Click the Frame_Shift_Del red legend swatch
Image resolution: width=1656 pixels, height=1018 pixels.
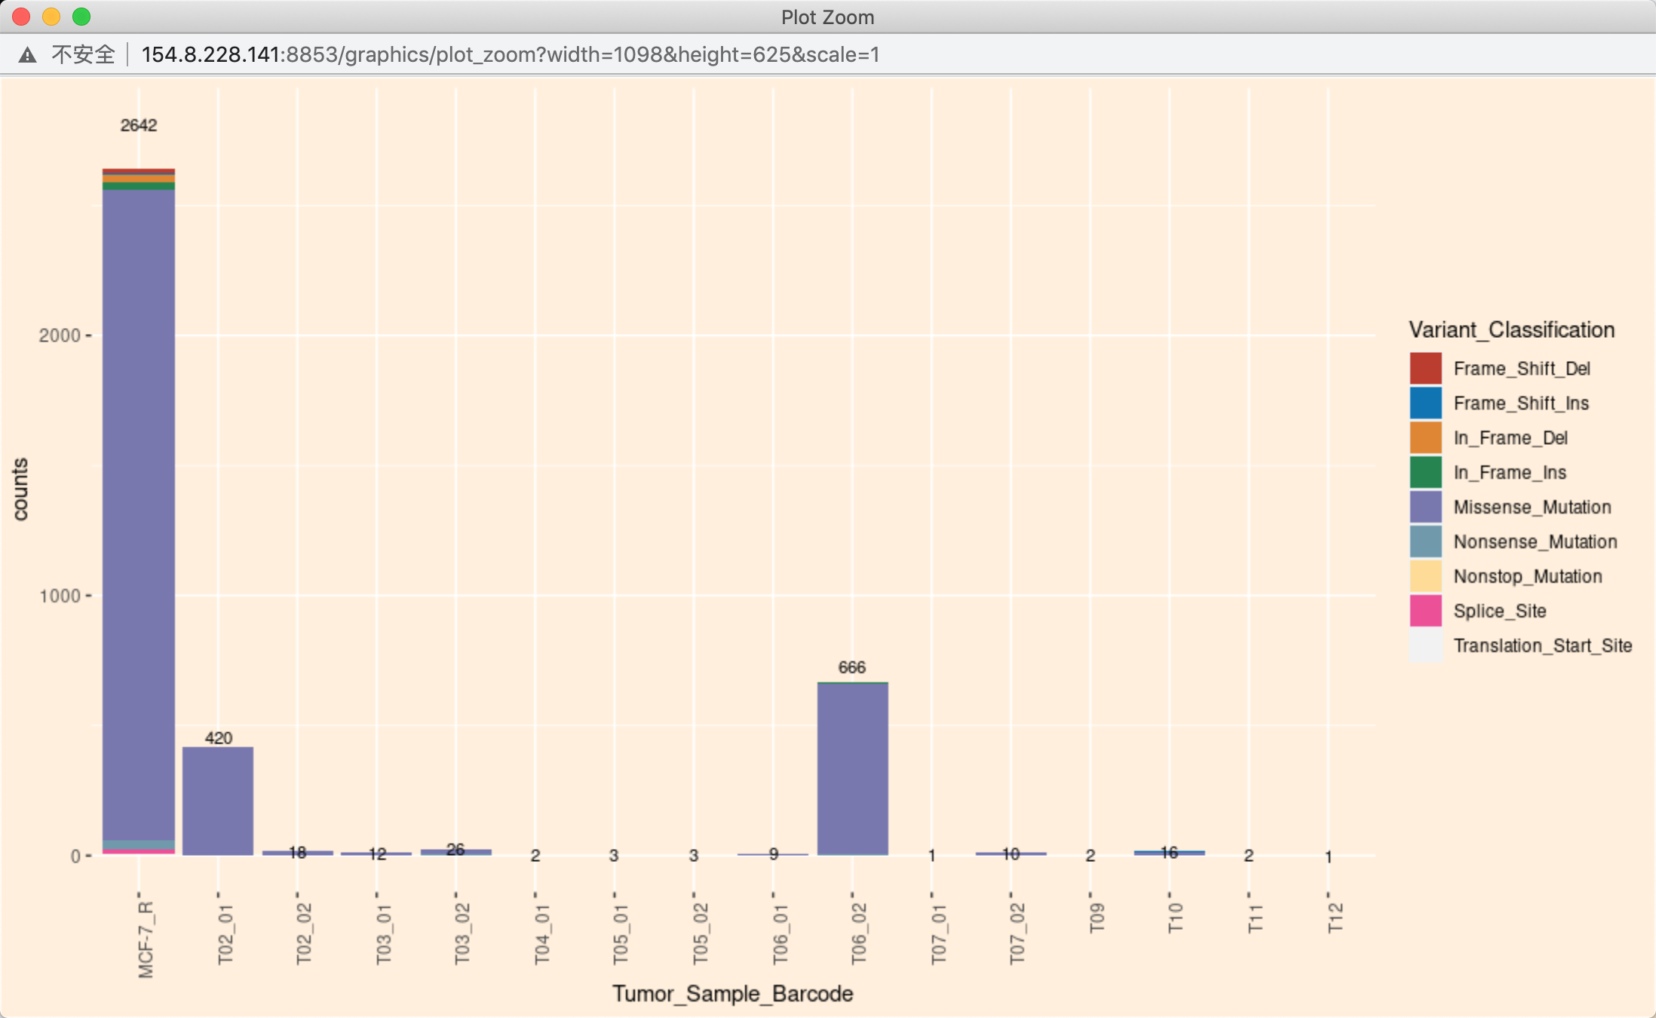[1425, 369]
